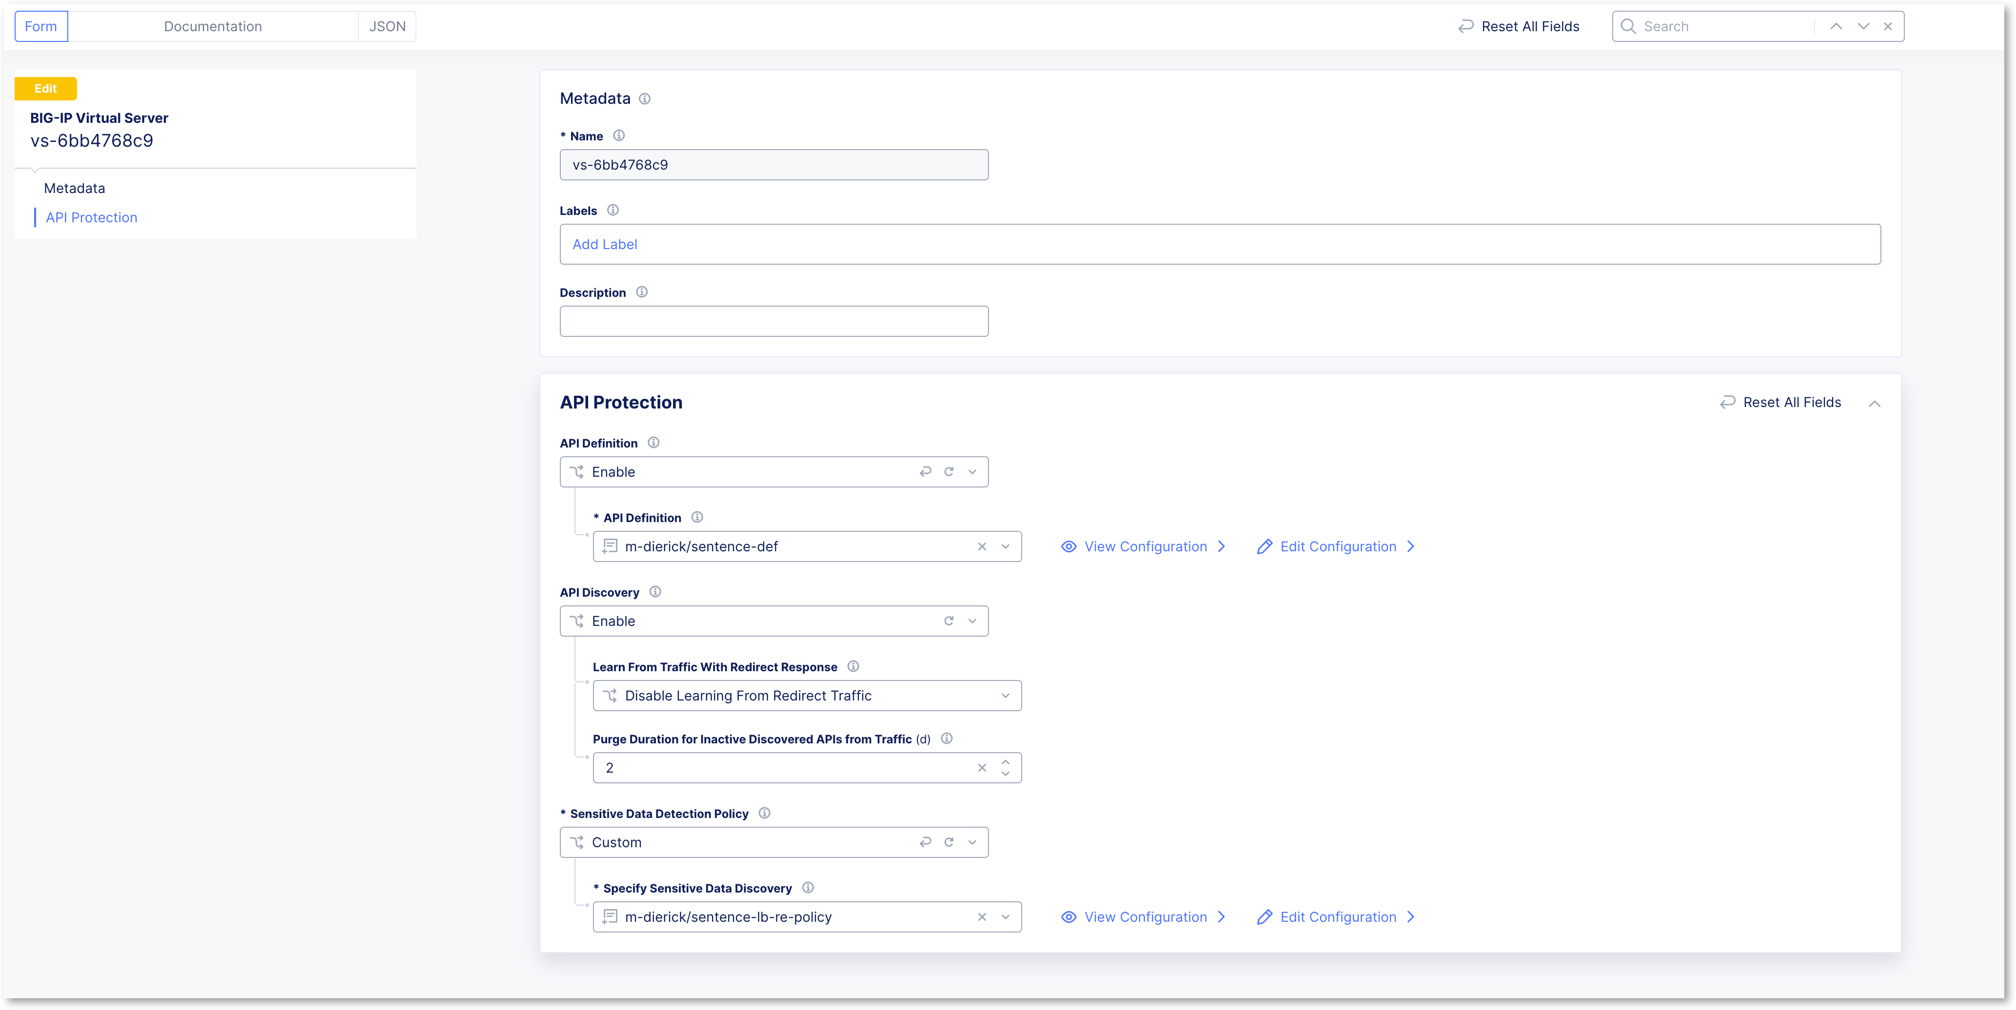Click search previous-result up arrow
The image size is (2016, 1010).
pos(1835,27)
